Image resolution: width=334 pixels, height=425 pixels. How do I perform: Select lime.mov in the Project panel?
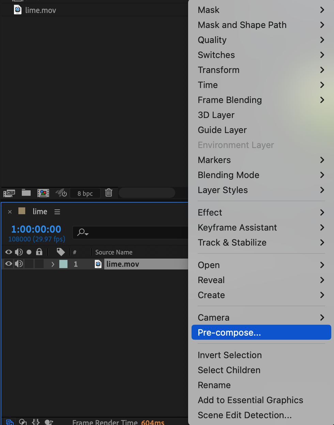point(40,10)
